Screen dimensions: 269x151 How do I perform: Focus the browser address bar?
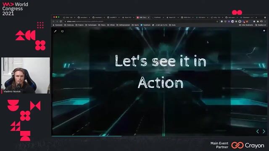(x=141, y=21)
